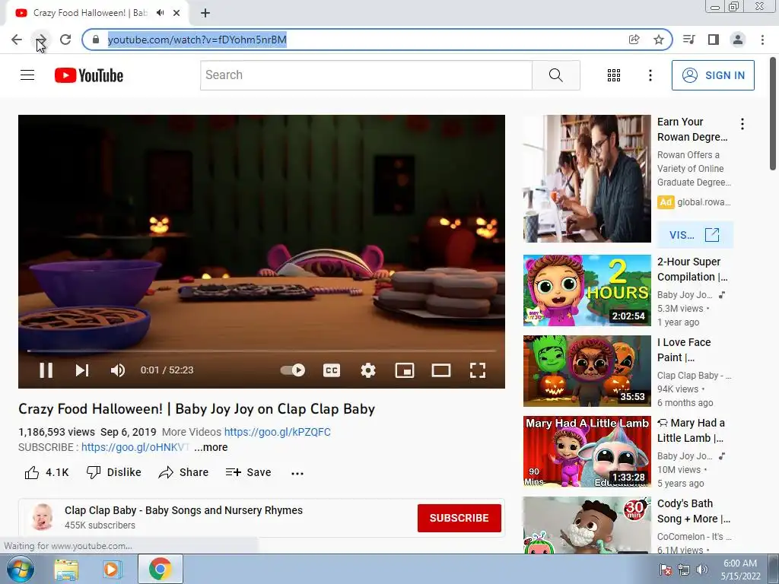
Task: Open the Action Center flag icon
Action: tap(665, 569)
